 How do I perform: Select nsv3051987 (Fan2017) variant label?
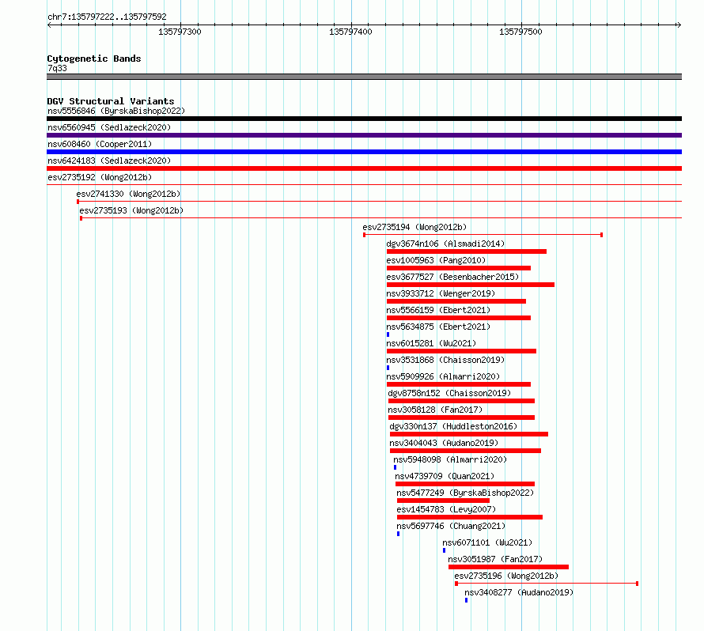[495, 559]
